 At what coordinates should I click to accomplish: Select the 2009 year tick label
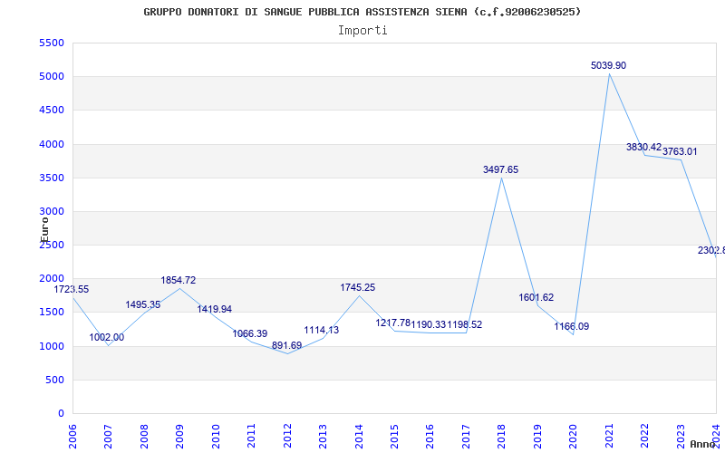click(x=180, y=434)
